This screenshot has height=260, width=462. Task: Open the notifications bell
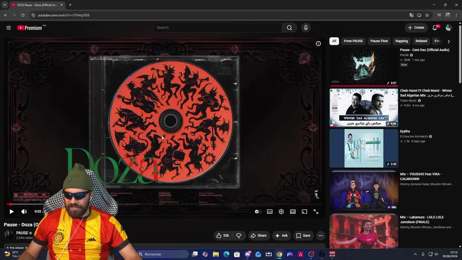pyautogui.click(x=435, y=27)
